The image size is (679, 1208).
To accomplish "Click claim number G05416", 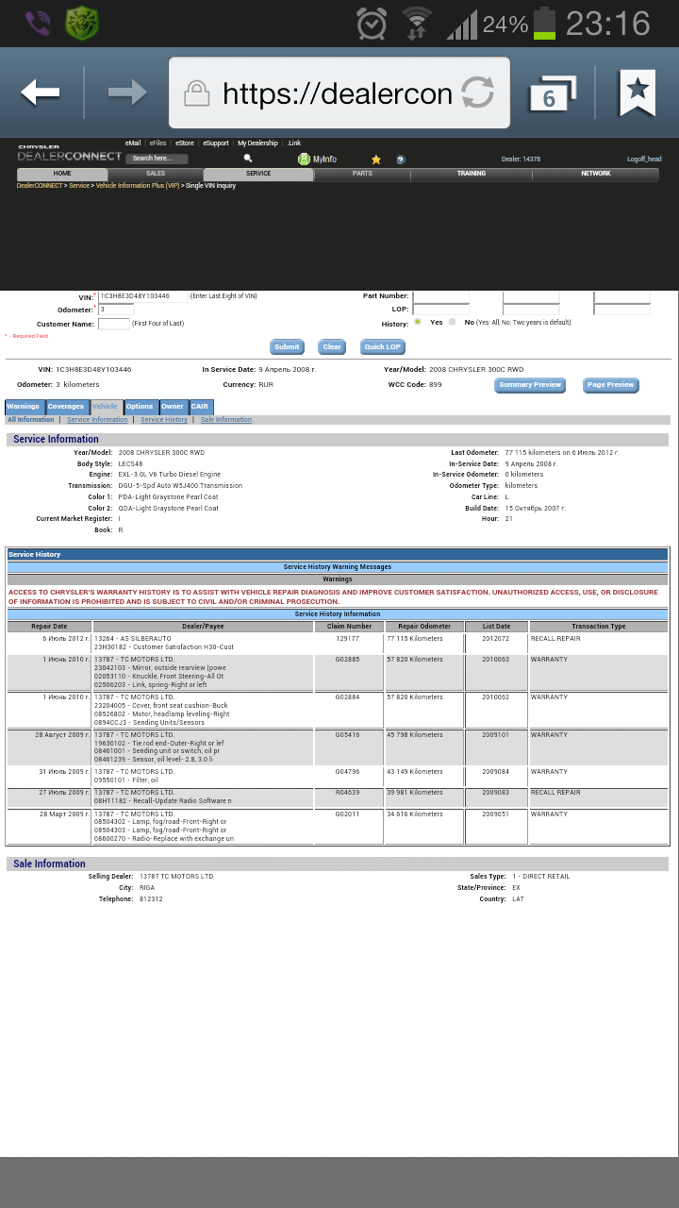I will click(x=348, y=734).
